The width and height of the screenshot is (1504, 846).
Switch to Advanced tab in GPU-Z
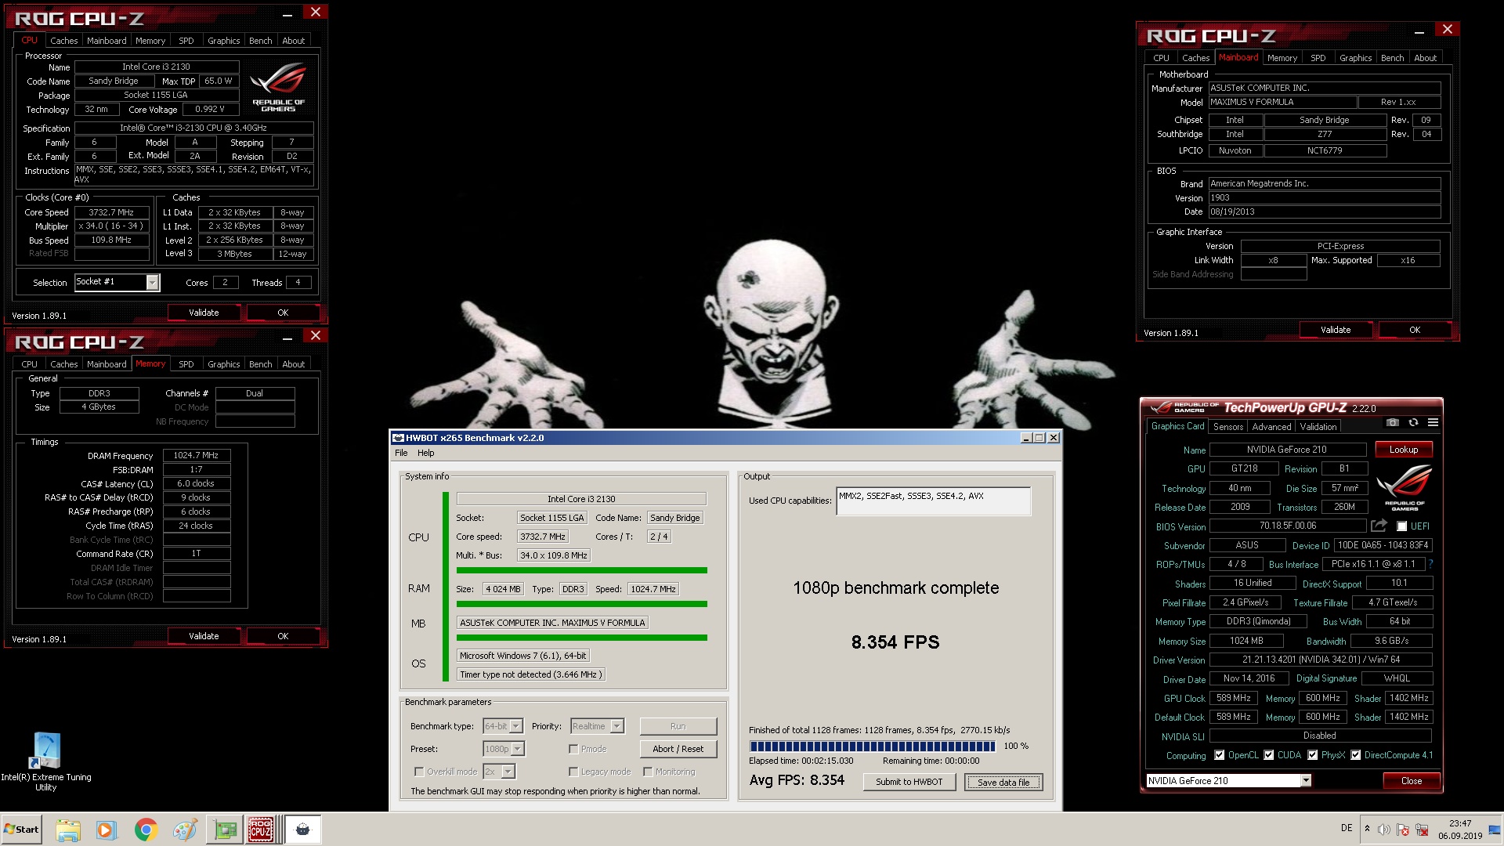1271,427
